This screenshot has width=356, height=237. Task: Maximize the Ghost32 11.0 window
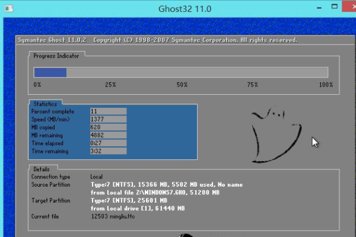tap(334, 7)
